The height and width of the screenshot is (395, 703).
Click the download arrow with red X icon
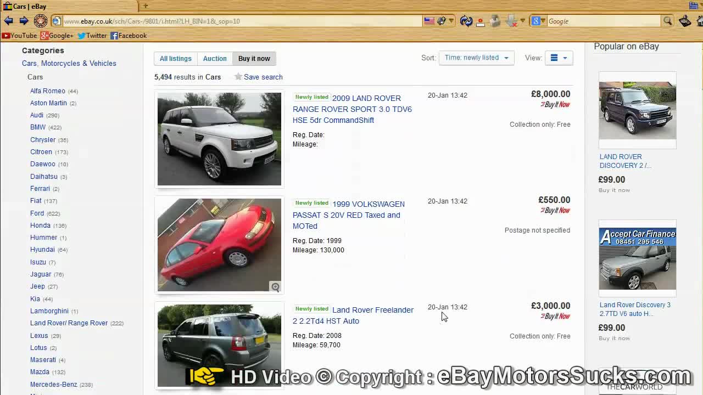pos(512,21)
